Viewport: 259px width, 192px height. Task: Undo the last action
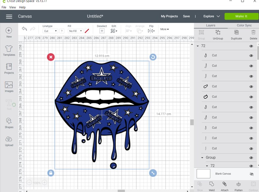[x=24, y=29]
